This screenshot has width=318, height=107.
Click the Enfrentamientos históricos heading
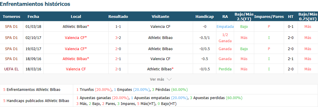tap(35, 4)
